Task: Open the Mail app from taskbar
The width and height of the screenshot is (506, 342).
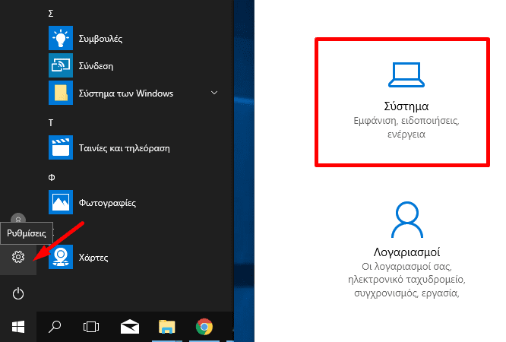Action: coord(129,327)
